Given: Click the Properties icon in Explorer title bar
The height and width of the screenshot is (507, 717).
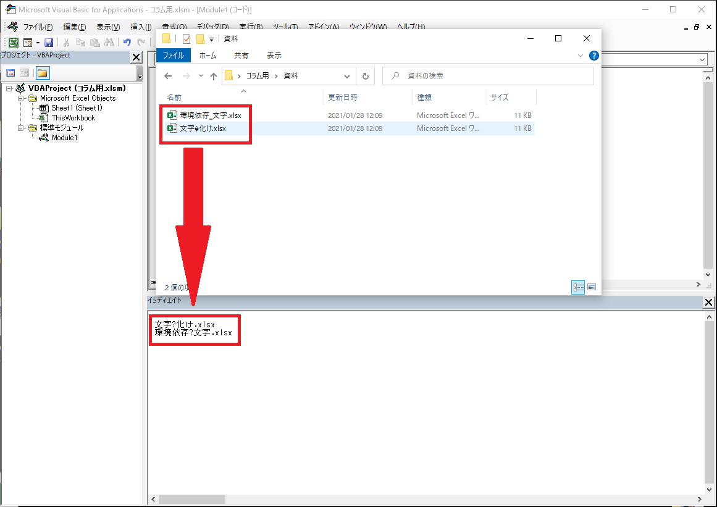Looking at the screenshot, I should click(186, 39).
